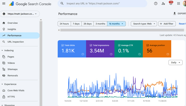Click the Core Web Vitals gauge icon
Viewport: 186px width, 106px height.
4,91
